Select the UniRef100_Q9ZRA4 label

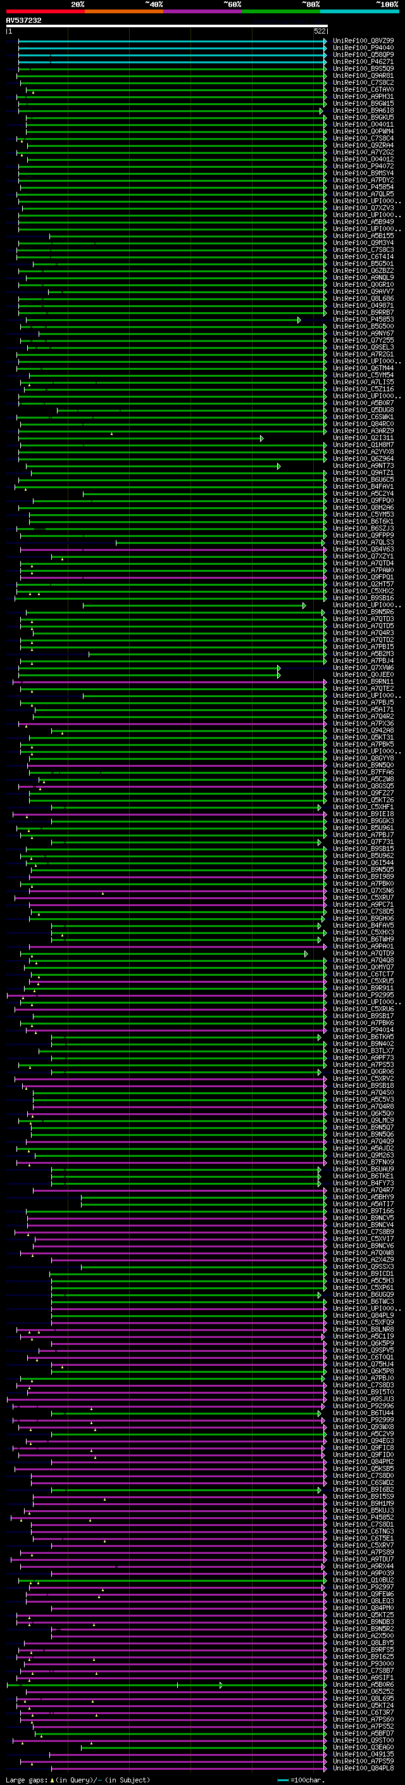point(363,146)
